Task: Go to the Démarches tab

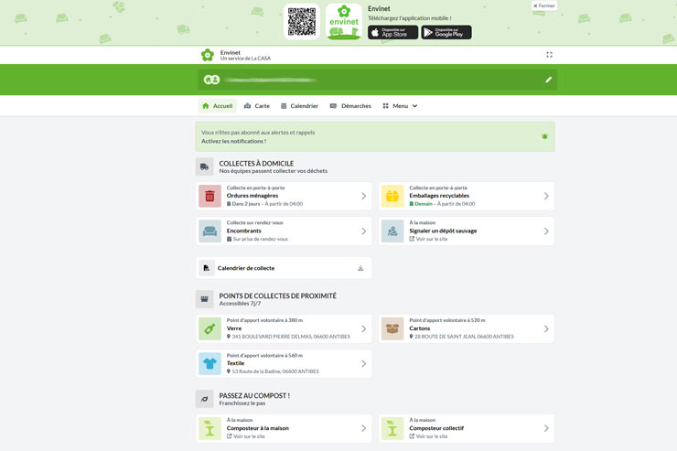Action: (x=350, y=106)
